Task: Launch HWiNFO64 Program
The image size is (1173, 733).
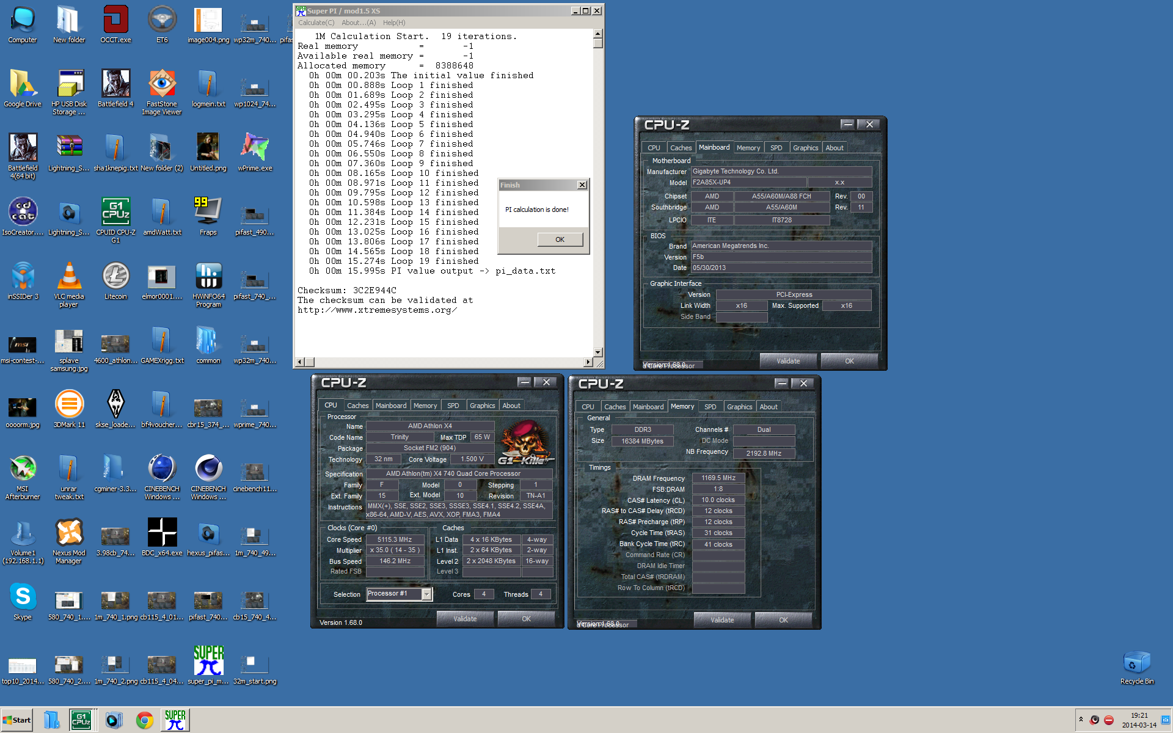Action: (208, 284)
